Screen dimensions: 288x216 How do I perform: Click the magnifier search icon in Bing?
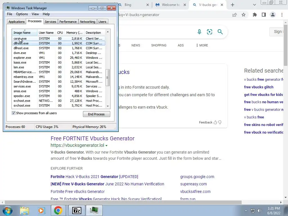click(x=220, y=32)
